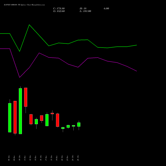The image size is (166, 166).
Task: Click the 17 Dec date label
Action: pyautogui.click(x=46, y=158)
